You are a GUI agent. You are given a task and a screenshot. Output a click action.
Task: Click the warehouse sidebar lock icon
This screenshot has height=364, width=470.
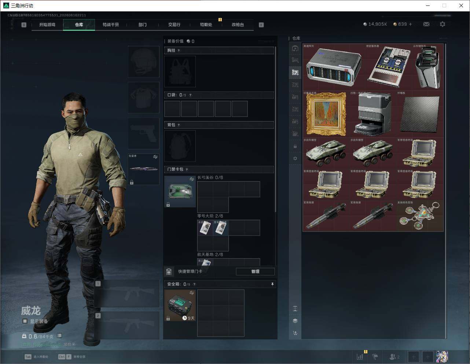pos(295,146)
